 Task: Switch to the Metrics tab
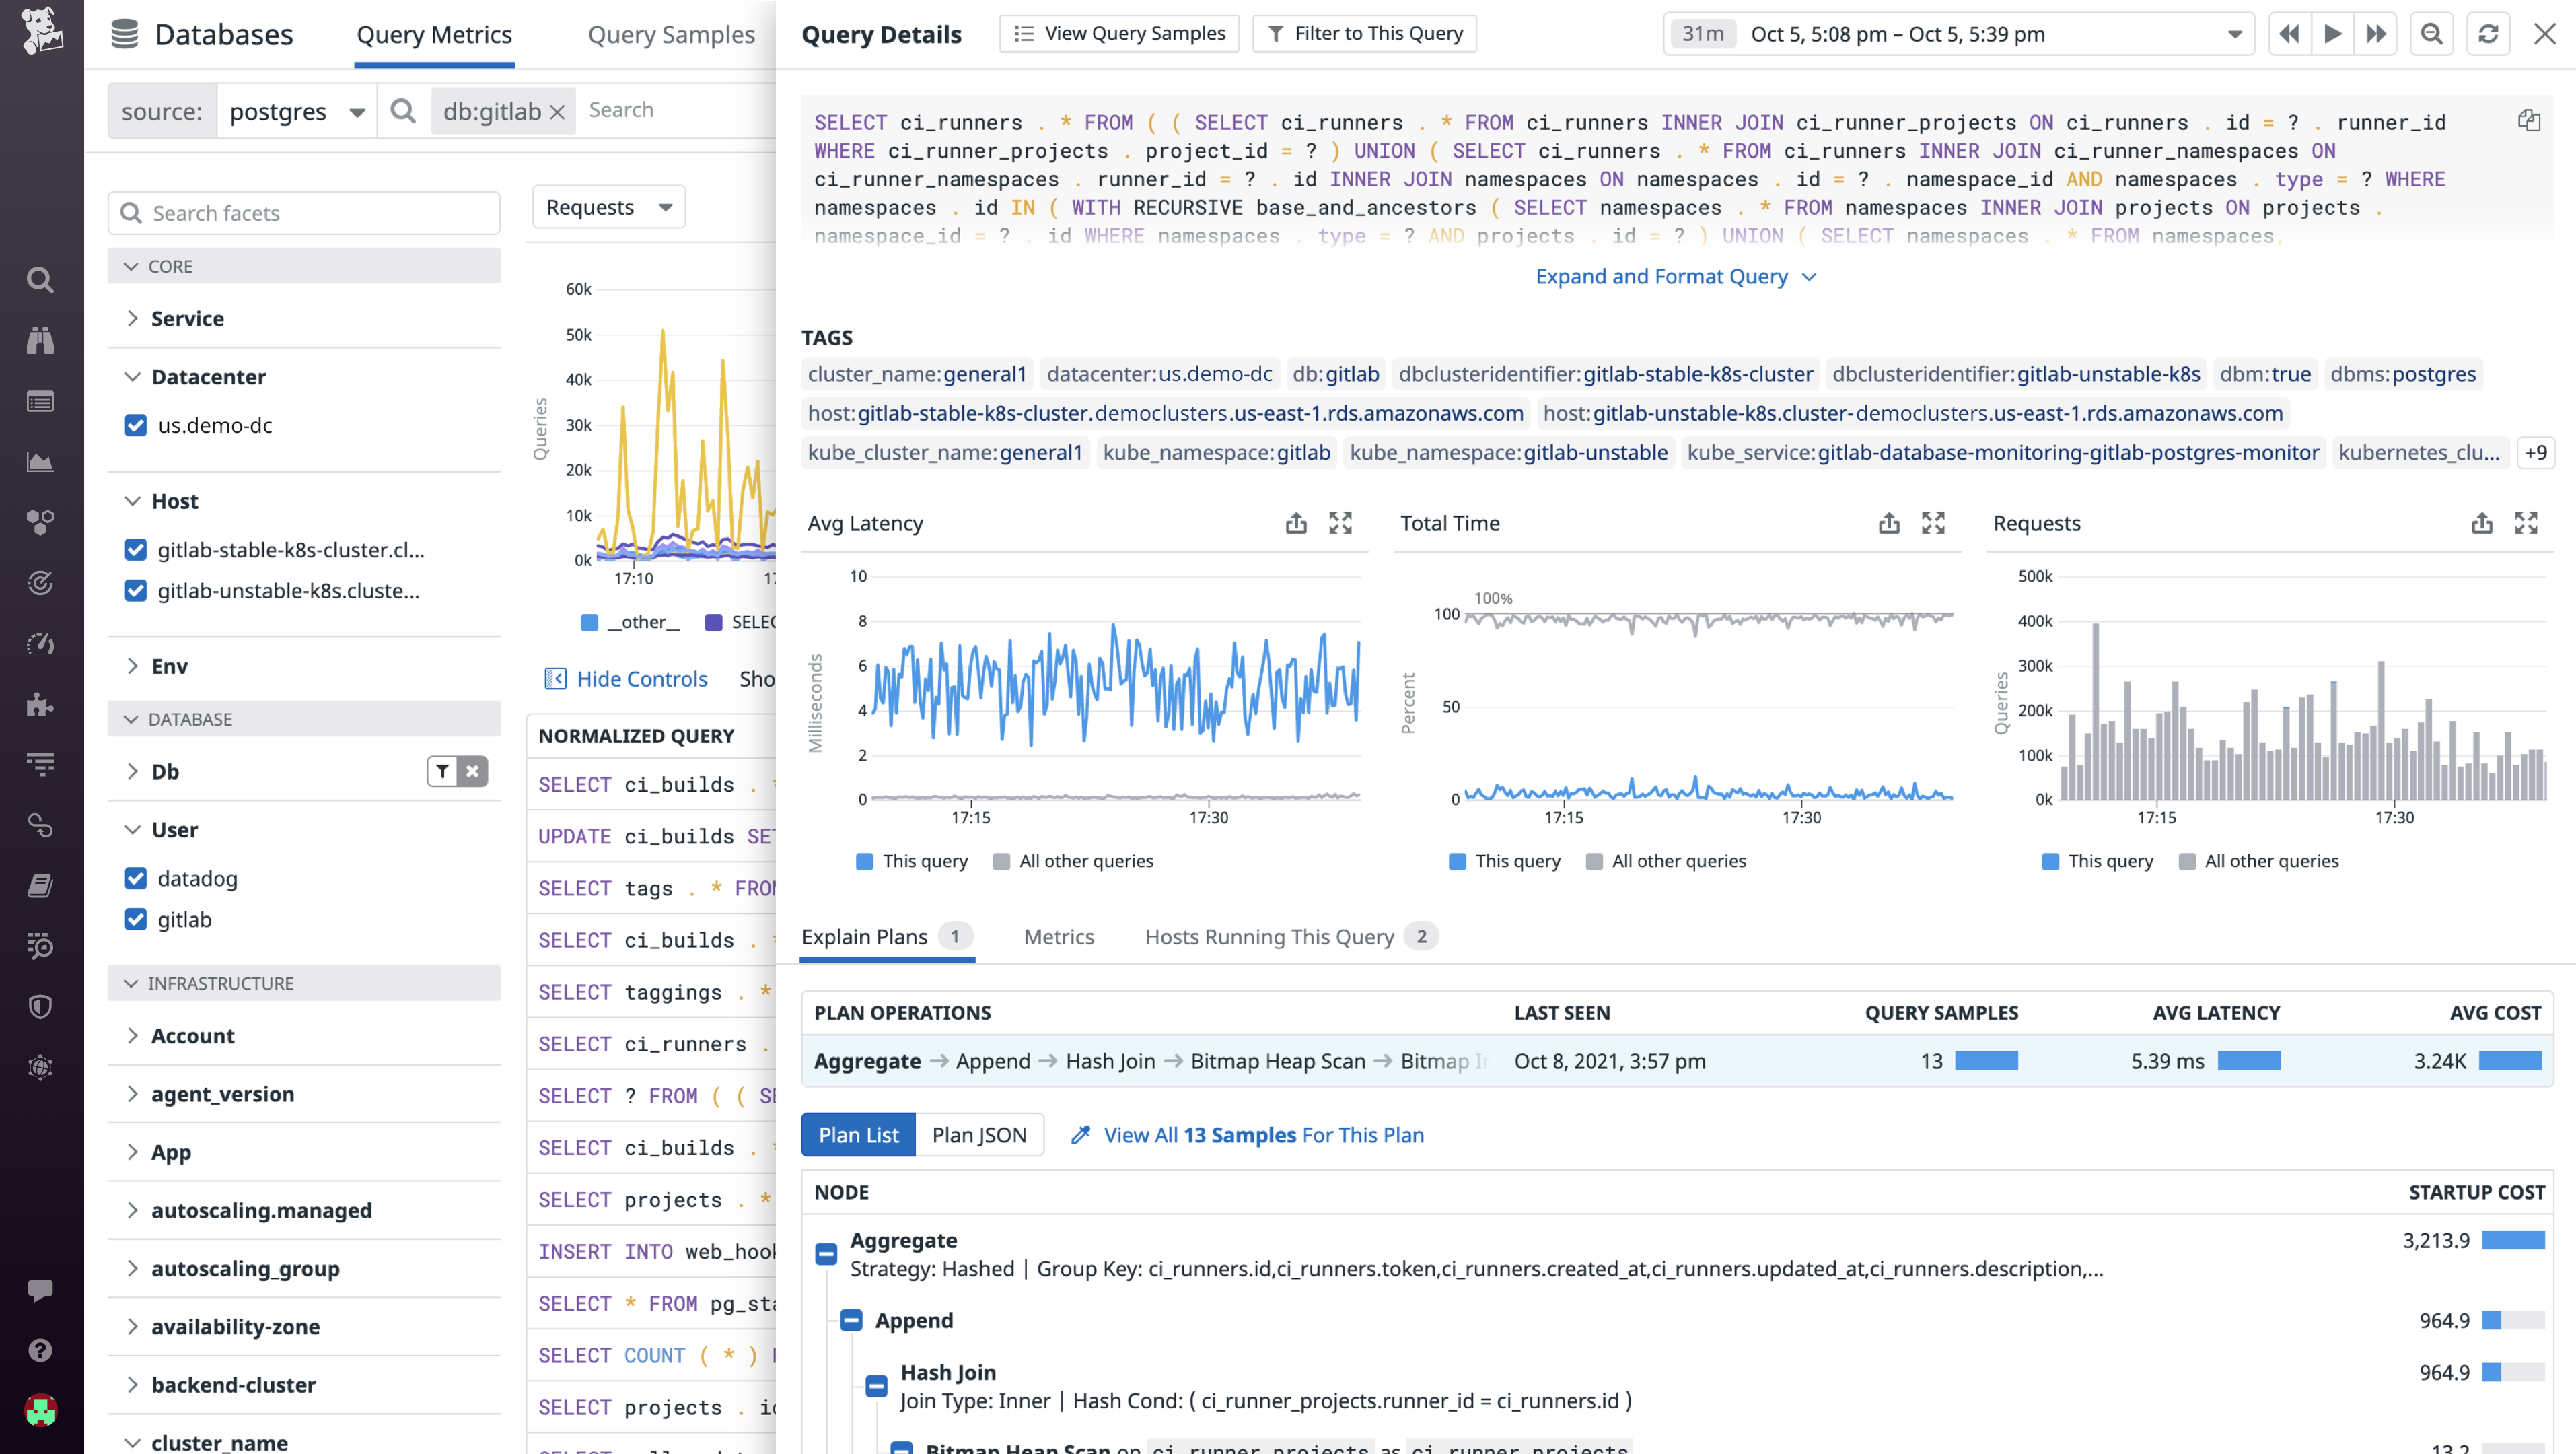(1059, 937)
